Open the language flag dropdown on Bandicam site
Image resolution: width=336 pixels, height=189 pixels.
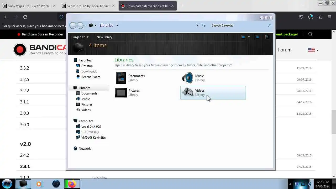tap(313, 50)
